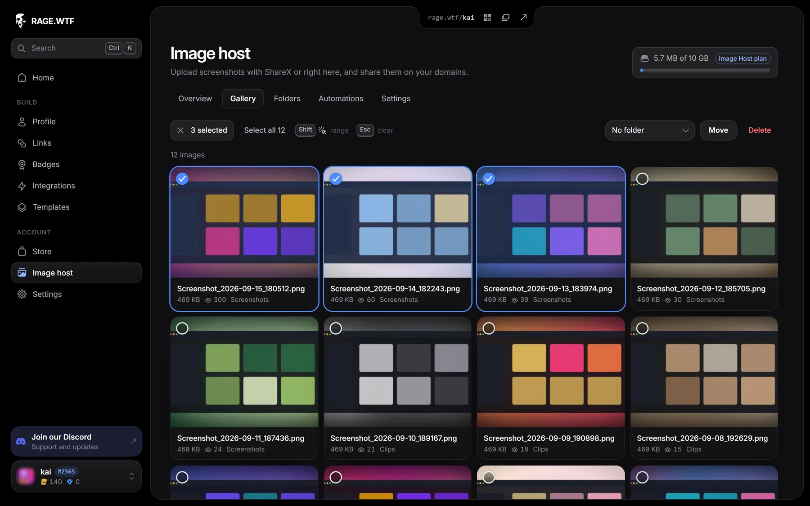Click Screenshot_2026-09-10_189167.png file name
This screenshot has width=810, height=506.
tap(394, 438)
